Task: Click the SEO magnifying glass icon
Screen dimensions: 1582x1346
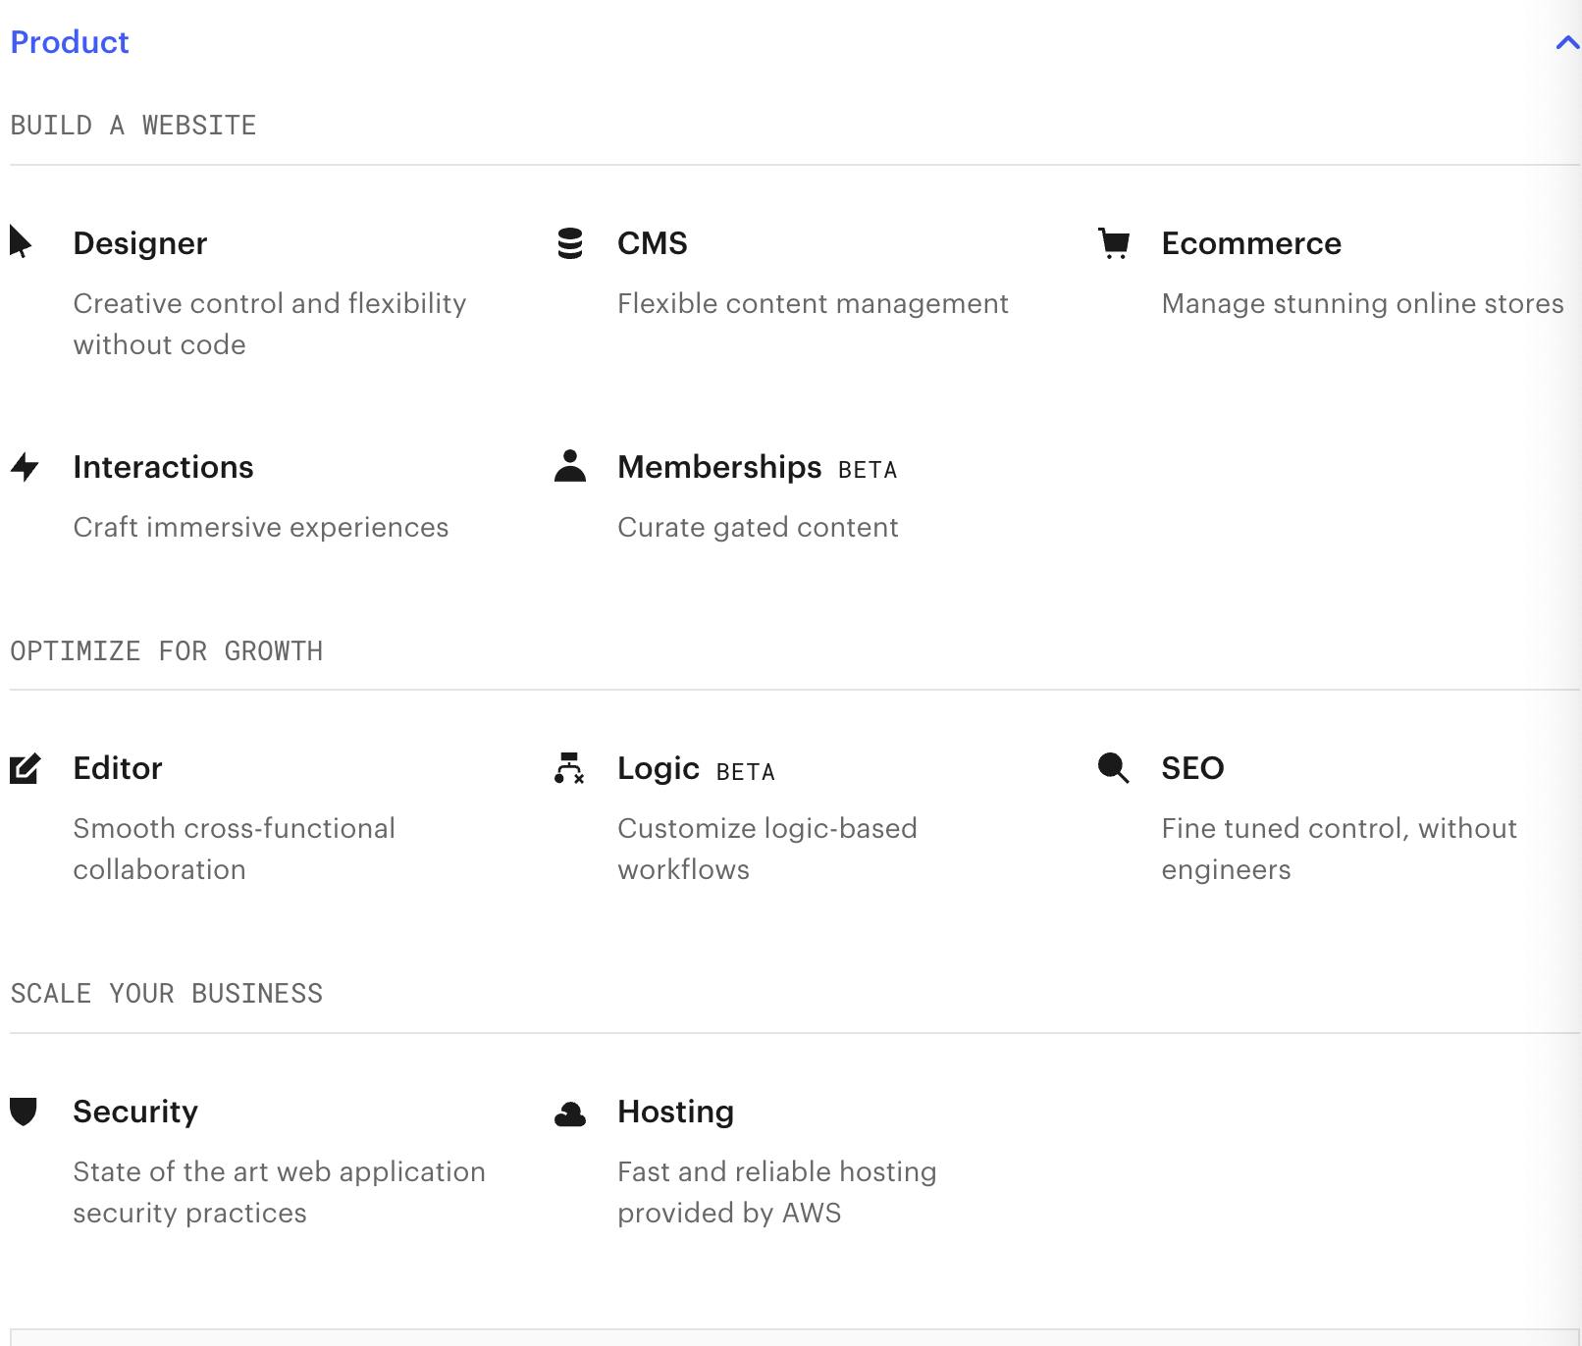Action: tap(1114, 768)
